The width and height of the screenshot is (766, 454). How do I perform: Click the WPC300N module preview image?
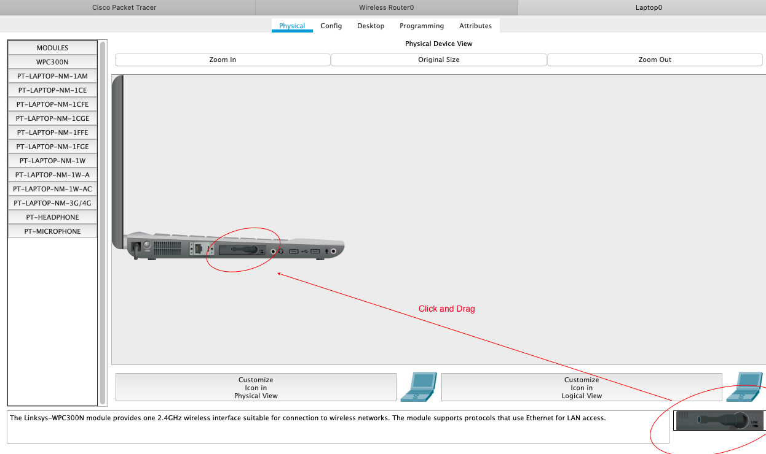point(719,421)
